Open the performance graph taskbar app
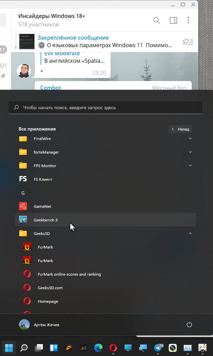This screenshot has width=213, height=356. 187,348
